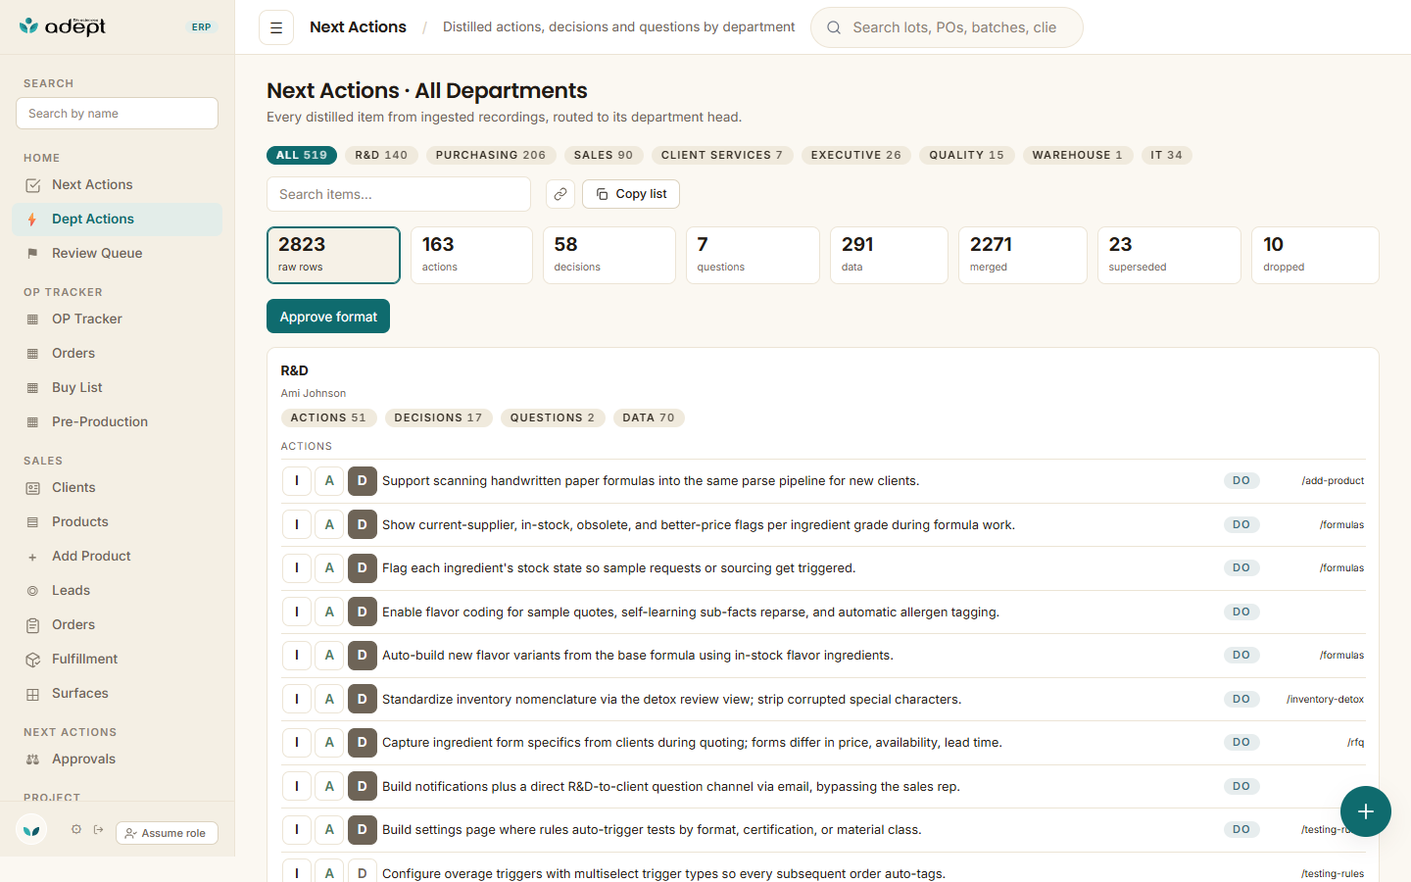Toggle D on the Build notifications row
Viewport: 1411px width, 882px height.
pos(363,787)
